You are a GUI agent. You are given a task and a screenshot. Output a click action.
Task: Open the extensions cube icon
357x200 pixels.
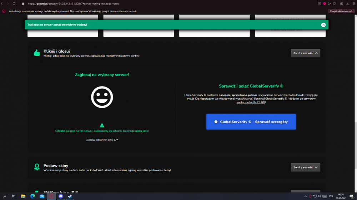(x=342, y=4)
